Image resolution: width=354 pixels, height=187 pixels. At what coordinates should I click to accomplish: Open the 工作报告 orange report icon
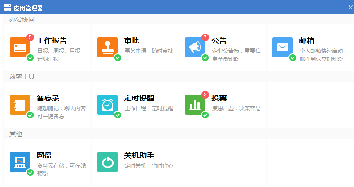20,47
